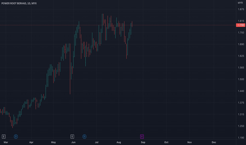
Task: Click the POWER ROOT BERHAD chart title
Action: [x=19, y=3]
